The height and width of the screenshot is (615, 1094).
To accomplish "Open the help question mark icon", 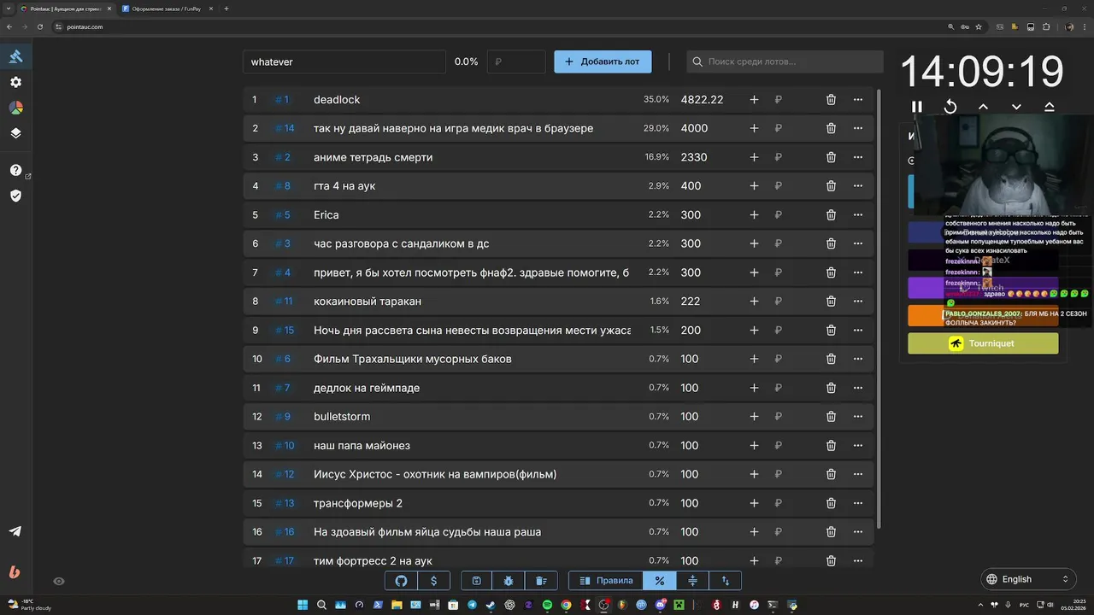I will tap(15, 170).
